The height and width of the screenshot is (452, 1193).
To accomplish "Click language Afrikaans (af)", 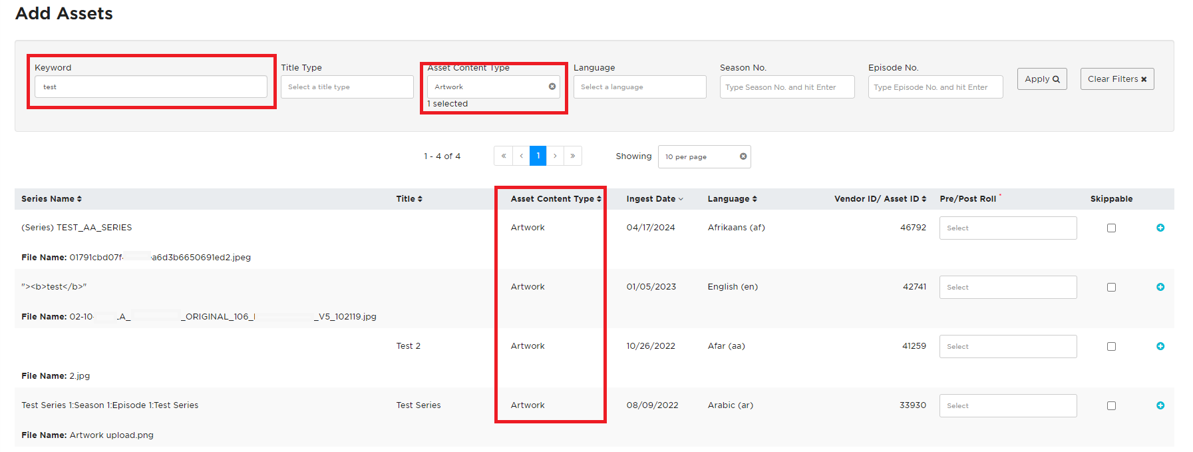I will (x=737, y=228).
